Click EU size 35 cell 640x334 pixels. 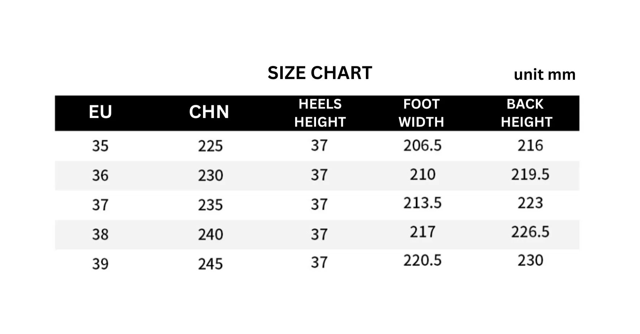[100, 146]
